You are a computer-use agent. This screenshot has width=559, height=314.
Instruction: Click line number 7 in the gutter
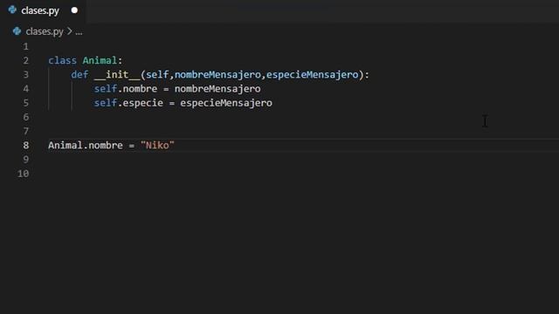25,132
